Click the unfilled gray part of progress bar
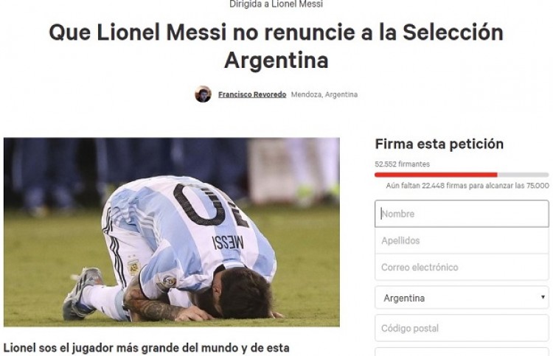Image resolution: width=553 pixels, height=356 pixels. tap(523, 175)
